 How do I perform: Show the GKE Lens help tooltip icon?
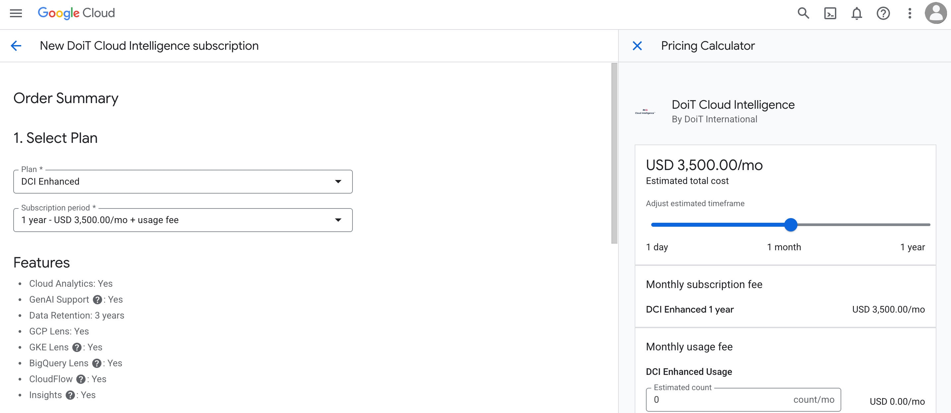click(x=77, y=347)
